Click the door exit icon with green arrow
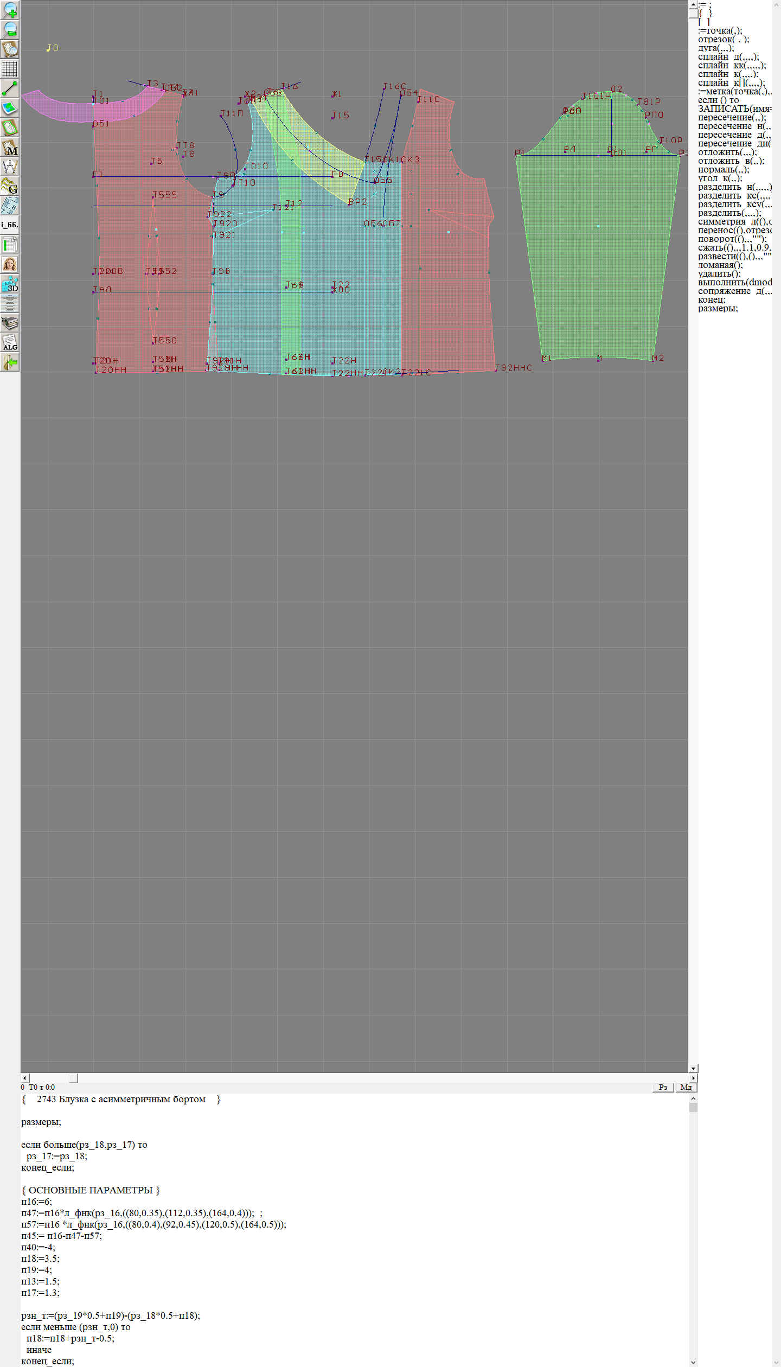The height and width of the screenshot is (1367, 781). tap(10, 362)
